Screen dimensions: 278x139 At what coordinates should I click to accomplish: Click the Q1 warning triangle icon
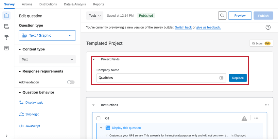pos(244,118)
